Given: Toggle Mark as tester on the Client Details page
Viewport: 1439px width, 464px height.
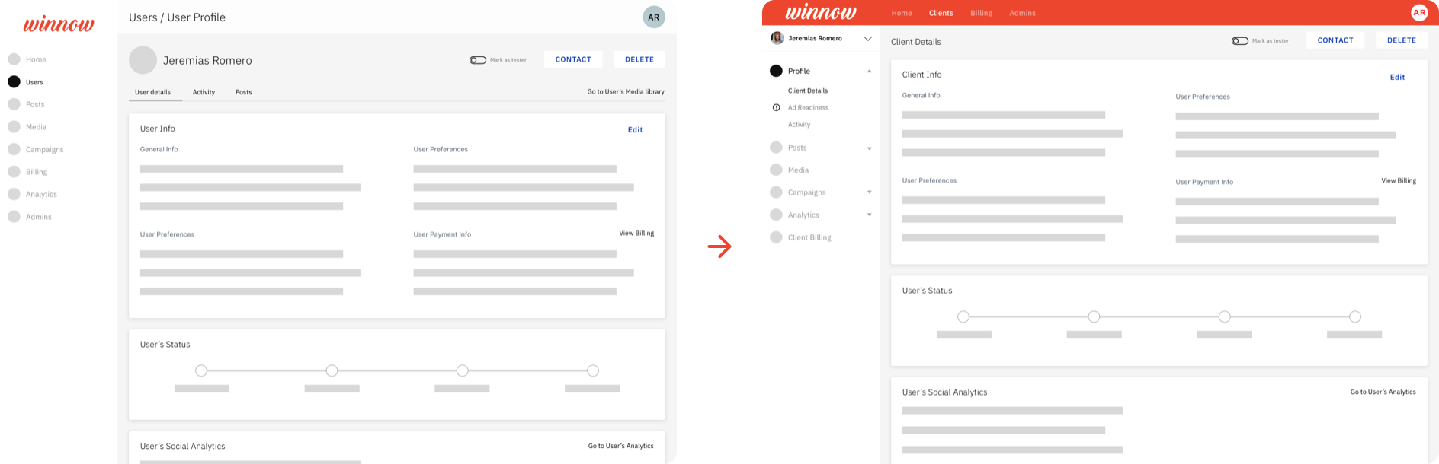Looking at the screenshot, I should tap(1239, 41).
